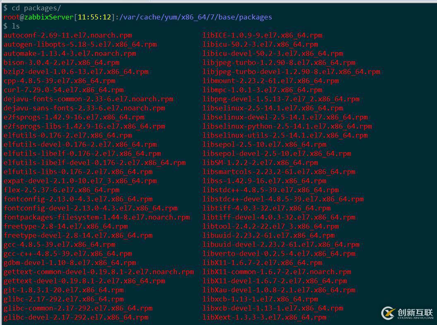Click libjpeg-turbo-1.2.90-8.el7.x86_64.rpm
The image size is (437, 325).
point(279,63)
